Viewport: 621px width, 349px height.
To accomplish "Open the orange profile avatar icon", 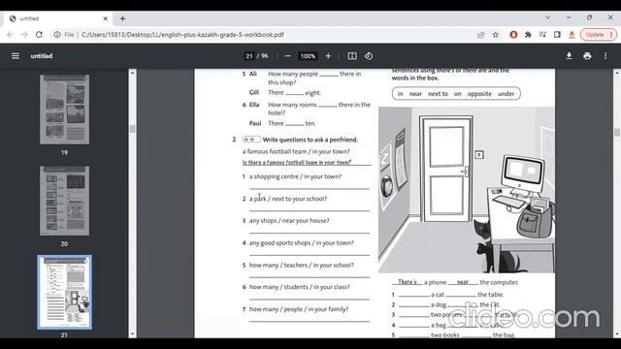I will click(572, 35).
